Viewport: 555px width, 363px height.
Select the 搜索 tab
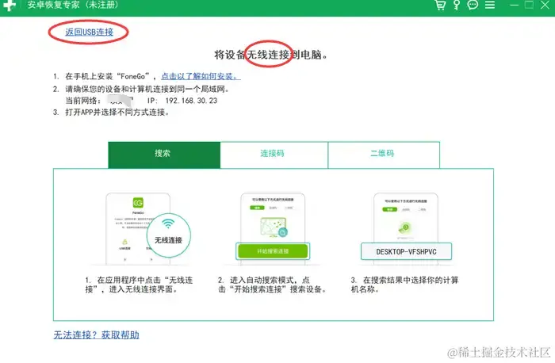pyautogui.click(x=164, y=155)
